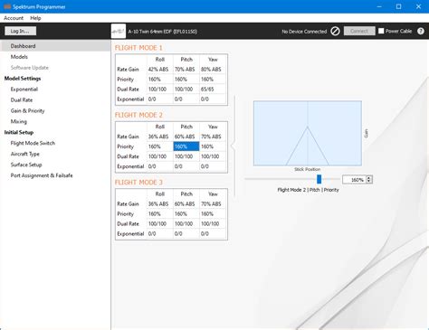The height and width of the screenshot is (330, 429).
Task: Click the Log In button
Action: click(20, 31)
